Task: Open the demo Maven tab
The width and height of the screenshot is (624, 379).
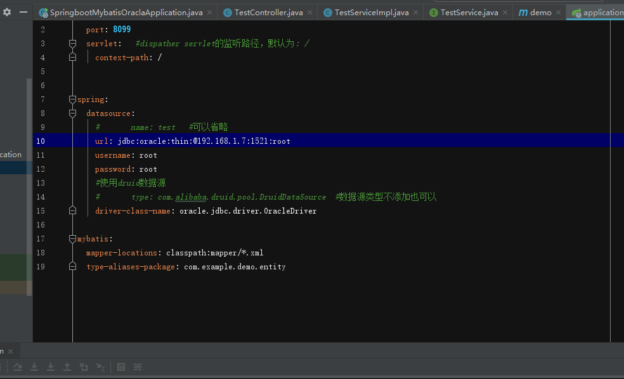Action: pos(538,11)
